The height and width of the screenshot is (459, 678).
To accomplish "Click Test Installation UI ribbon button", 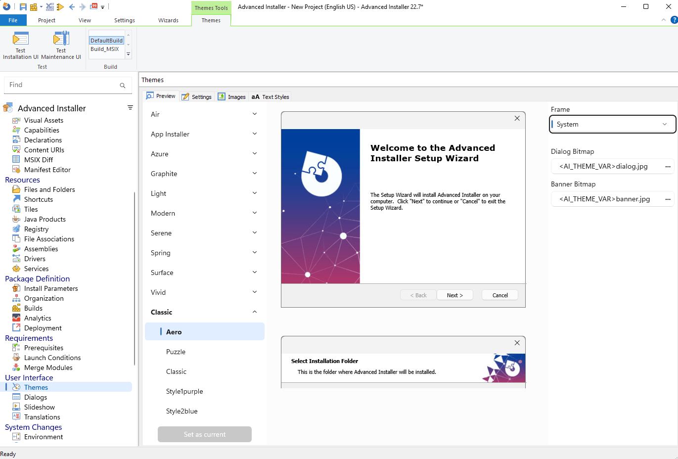I will tap(20, 45).
